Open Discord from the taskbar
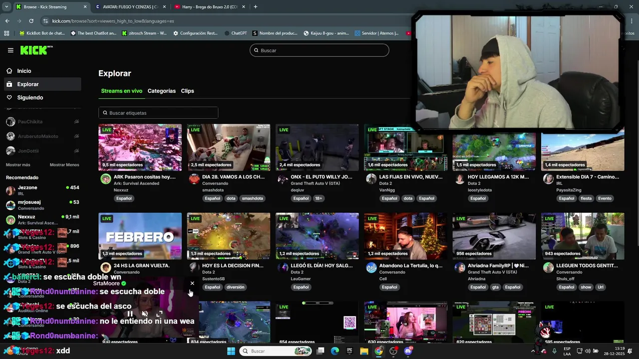 [x=408, y=351]
